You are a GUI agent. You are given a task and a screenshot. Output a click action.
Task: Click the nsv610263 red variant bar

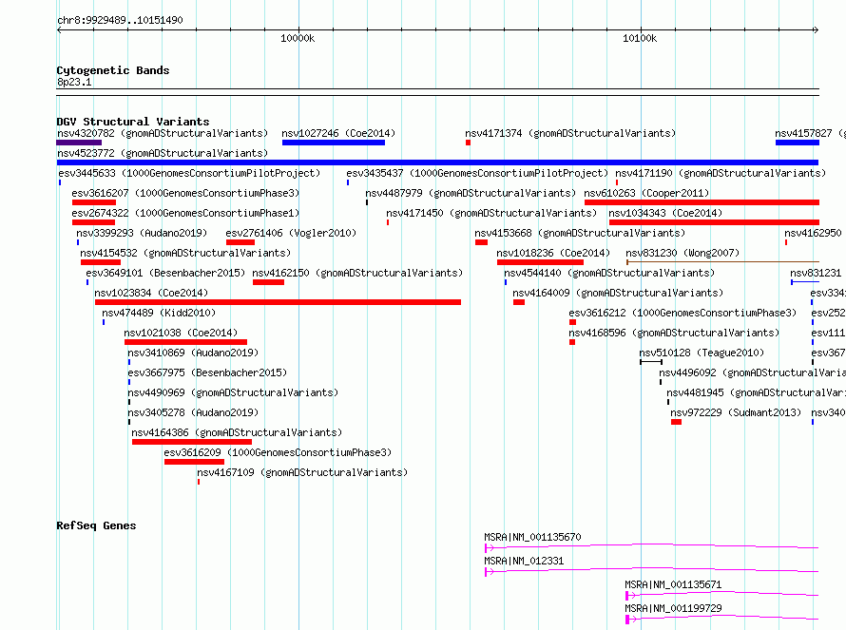point(702,202)
